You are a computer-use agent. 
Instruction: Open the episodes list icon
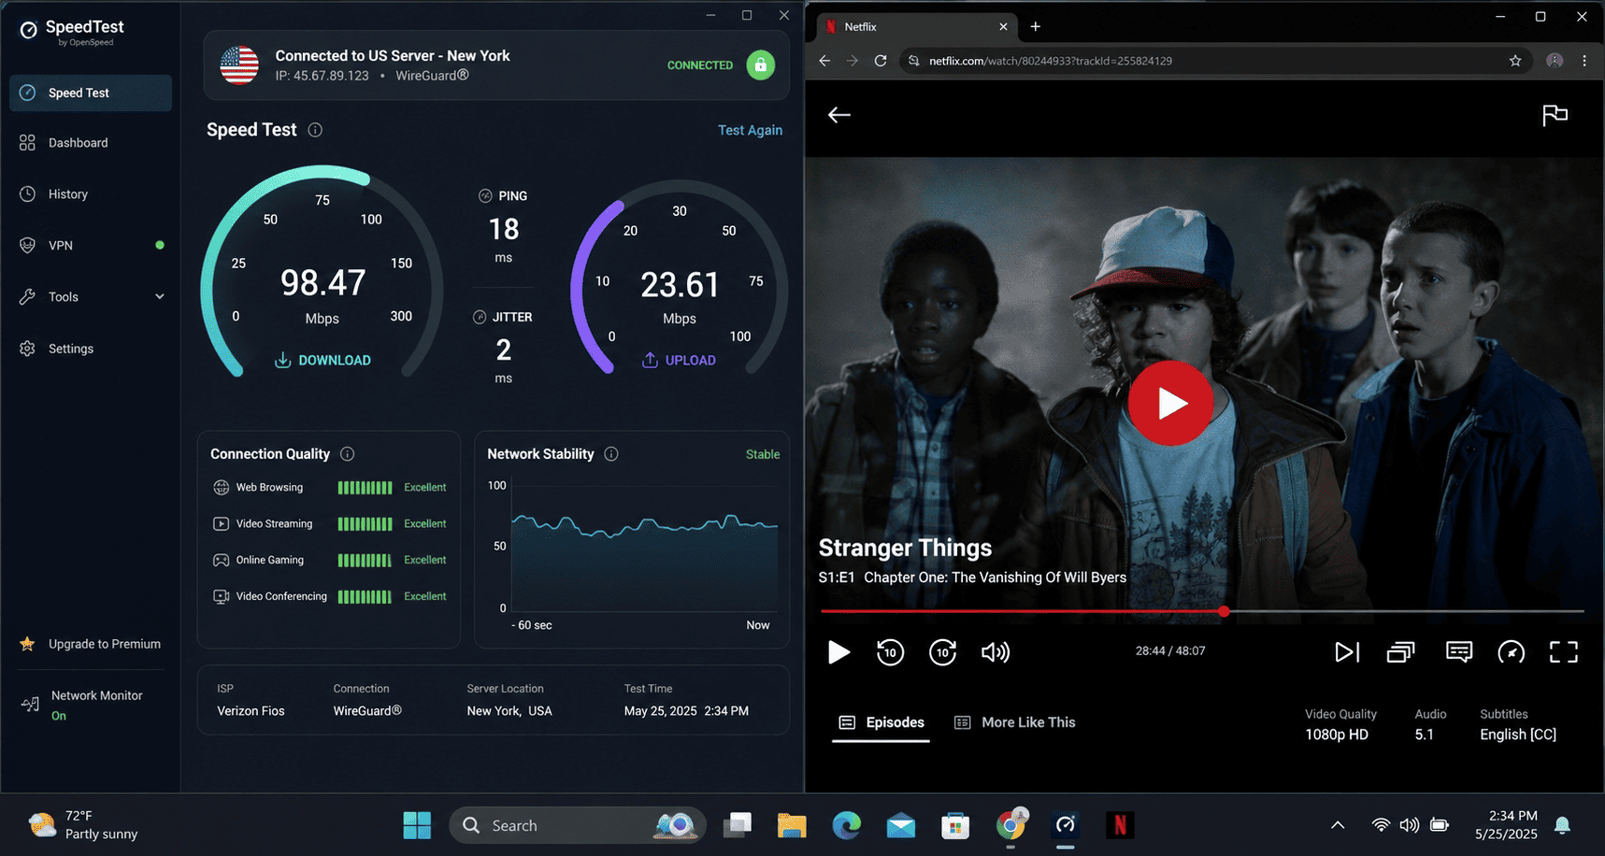1400,652
